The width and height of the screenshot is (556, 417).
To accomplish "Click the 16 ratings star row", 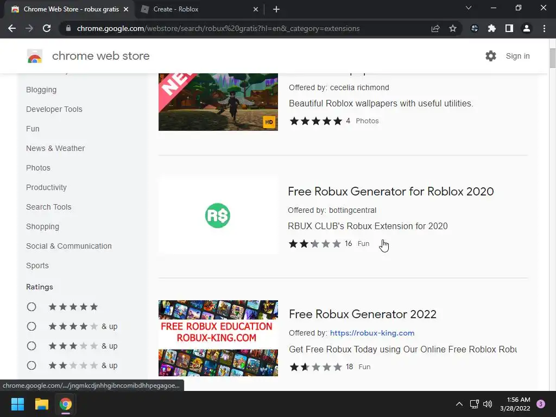I will [x=315, y=244].
